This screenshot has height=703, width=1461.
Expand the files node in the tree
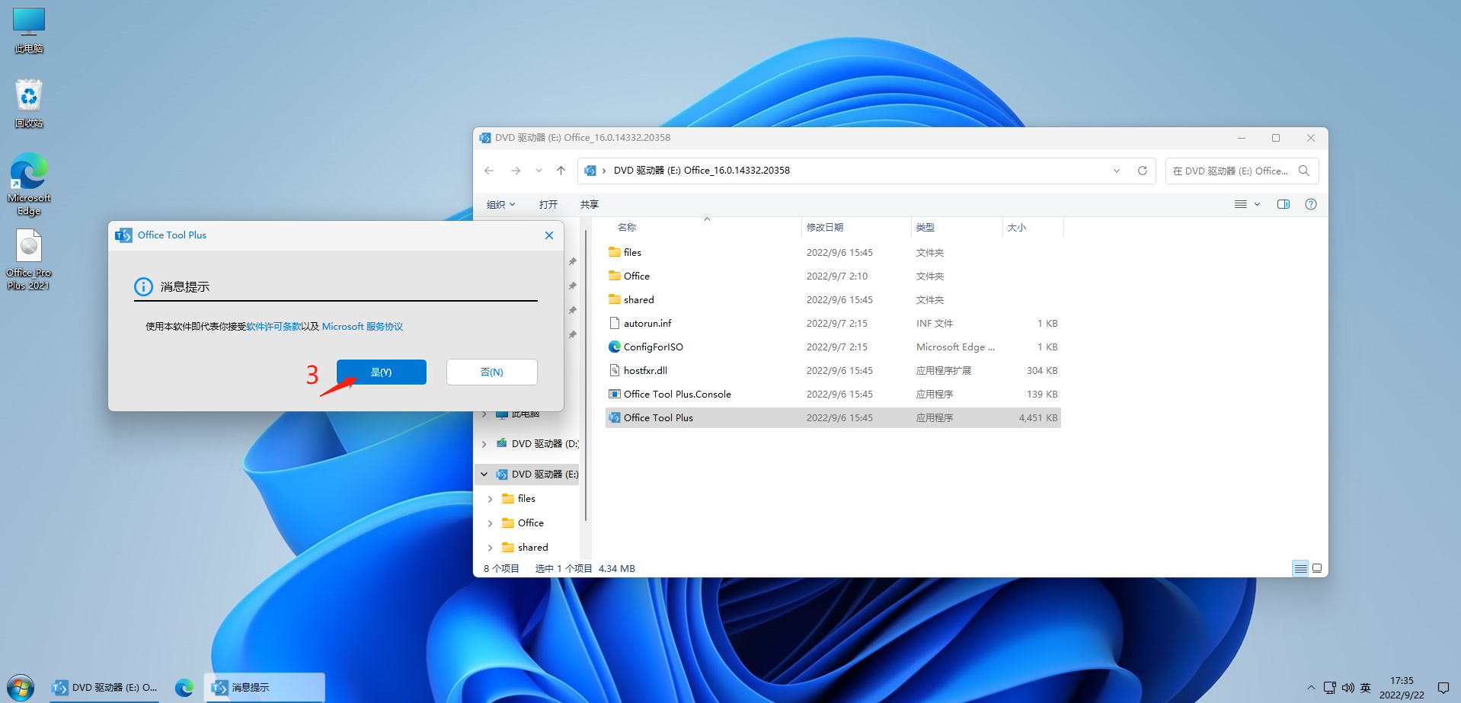[x=491, y=499]
